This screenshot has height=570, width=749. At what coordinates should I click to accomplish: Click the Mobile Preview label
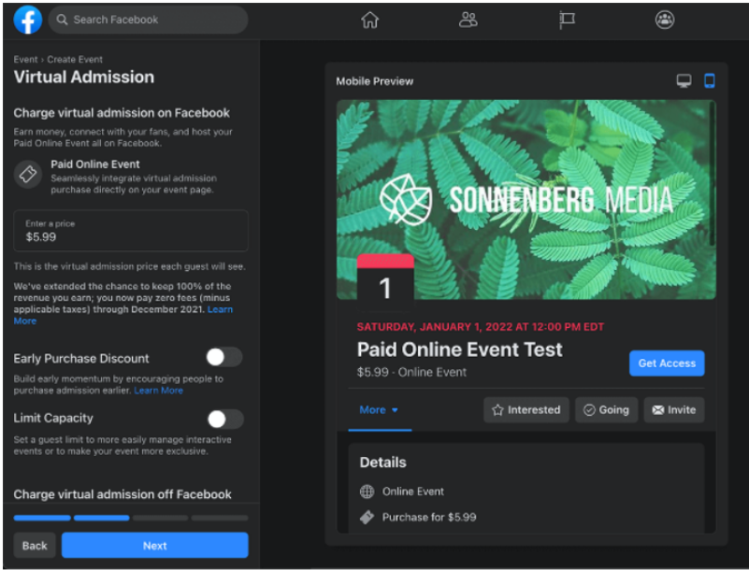[x=374, y=81]
